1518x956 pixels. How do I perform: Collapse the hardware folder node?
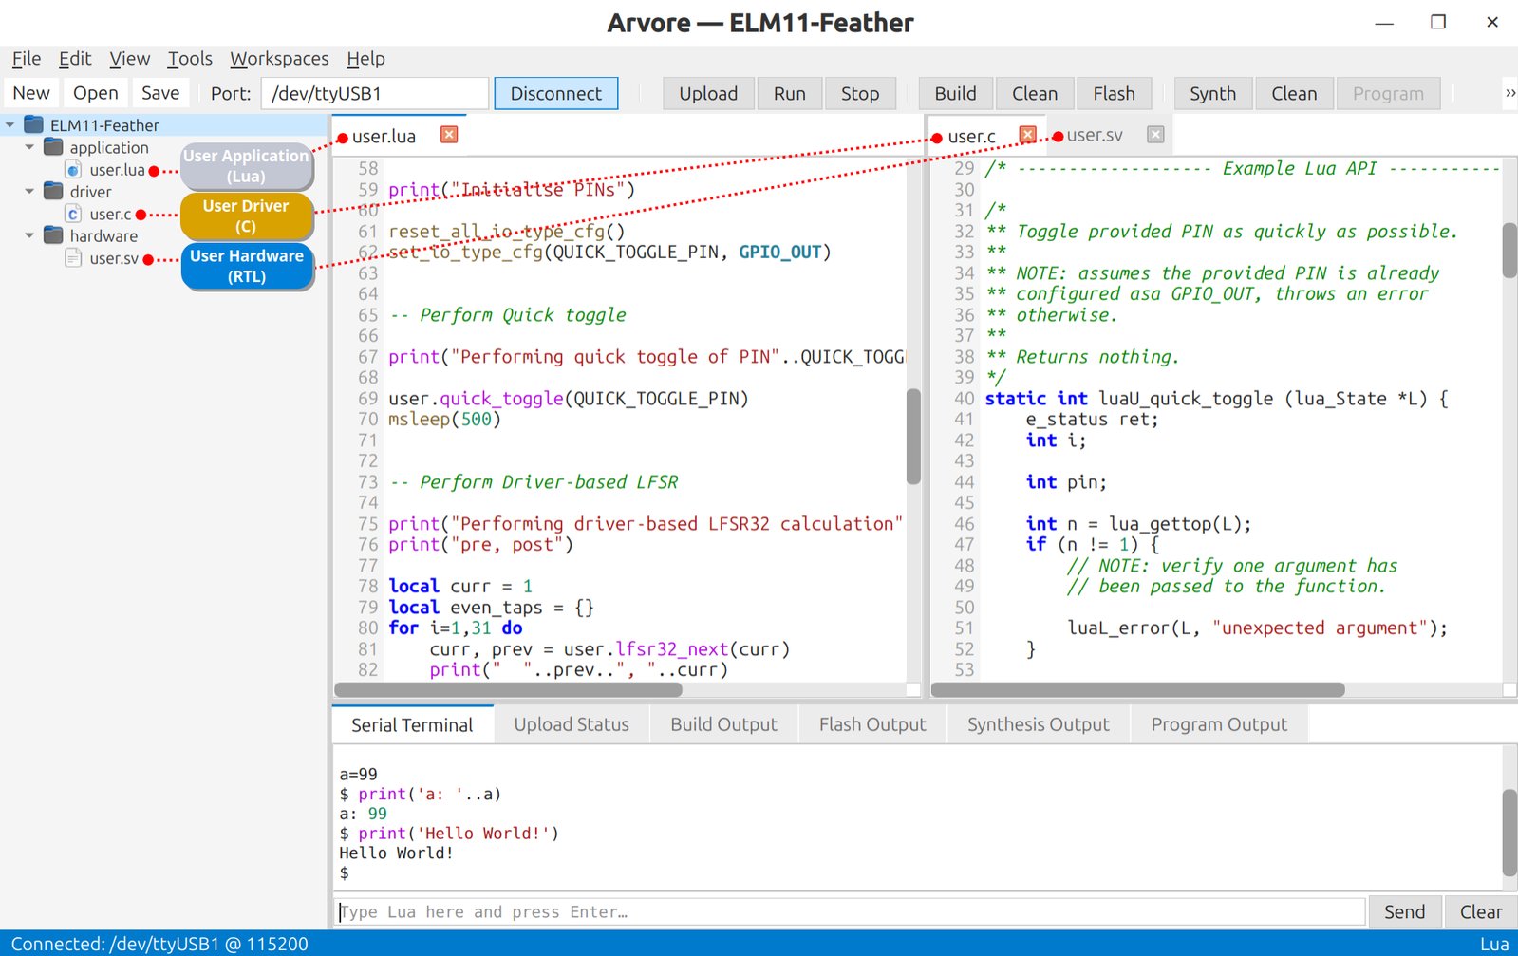coord(29,235)
